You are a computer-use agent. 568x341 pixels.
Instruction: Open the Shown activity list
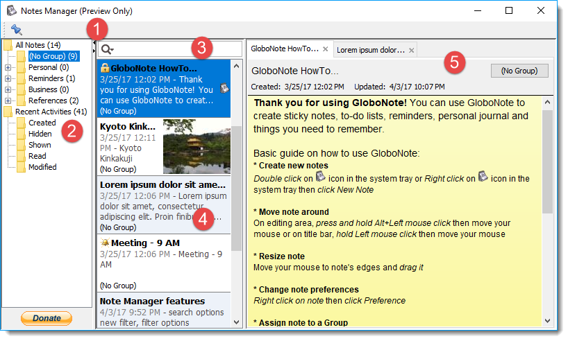tap(40, 145)
